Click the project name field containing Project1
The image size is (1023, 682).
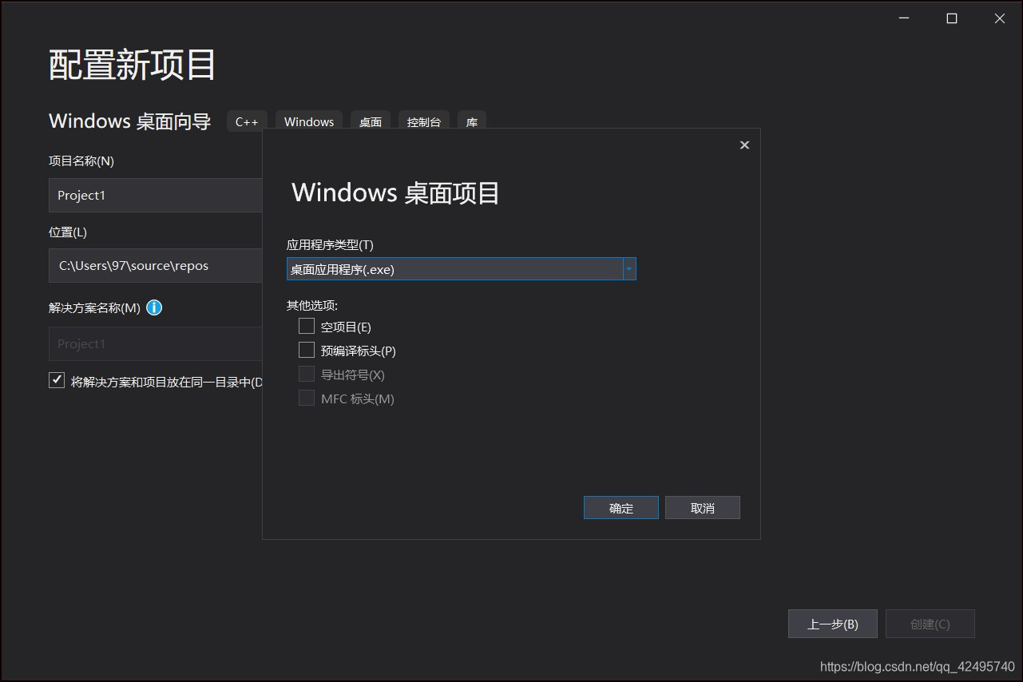tap(156, 195)
